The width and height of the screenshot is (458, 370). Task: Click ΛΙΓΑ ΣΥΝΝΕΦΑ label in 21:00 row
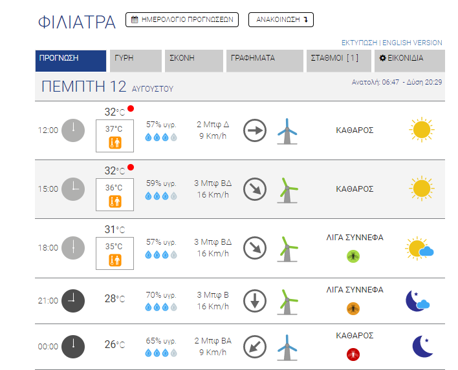pyautogui.click(x=354, y=290)
